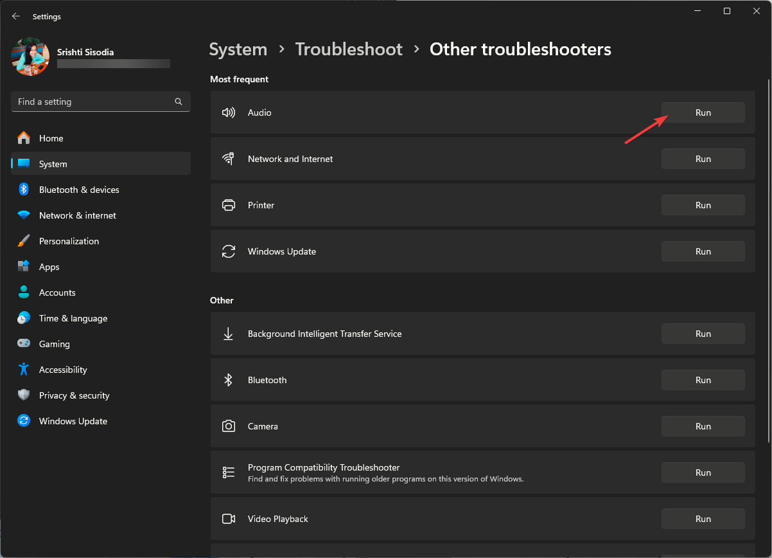Image resolution: width=772 pixels, height=558 pixels.
Task: Open the Apps settings page
Action: [101, 267]
